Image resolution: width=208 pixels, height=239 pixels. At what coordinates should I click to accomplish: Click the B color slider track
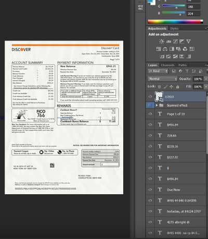pyautogui.click(x=174, y=12)
